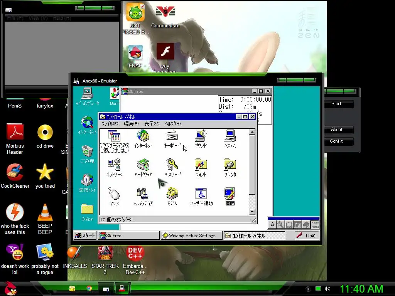Open the プリンタ printers folder icon
Screen dimensions: 395x296
(x=230, y=168)
